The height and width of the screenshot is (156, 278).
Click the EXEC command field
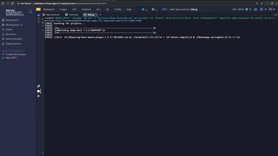179,10
